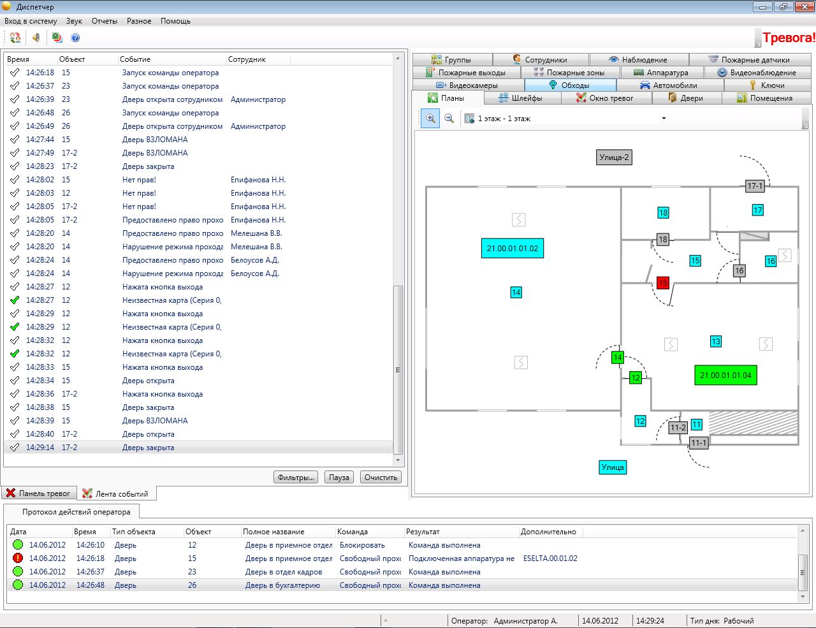Click the green door 14 marker on plan
816x628 pixels.
click(x=617, y=358)
